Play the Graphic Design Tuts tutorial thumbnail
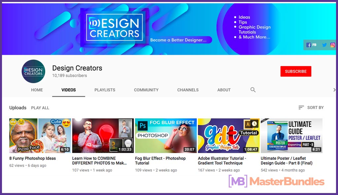 [x=229, y=136]
